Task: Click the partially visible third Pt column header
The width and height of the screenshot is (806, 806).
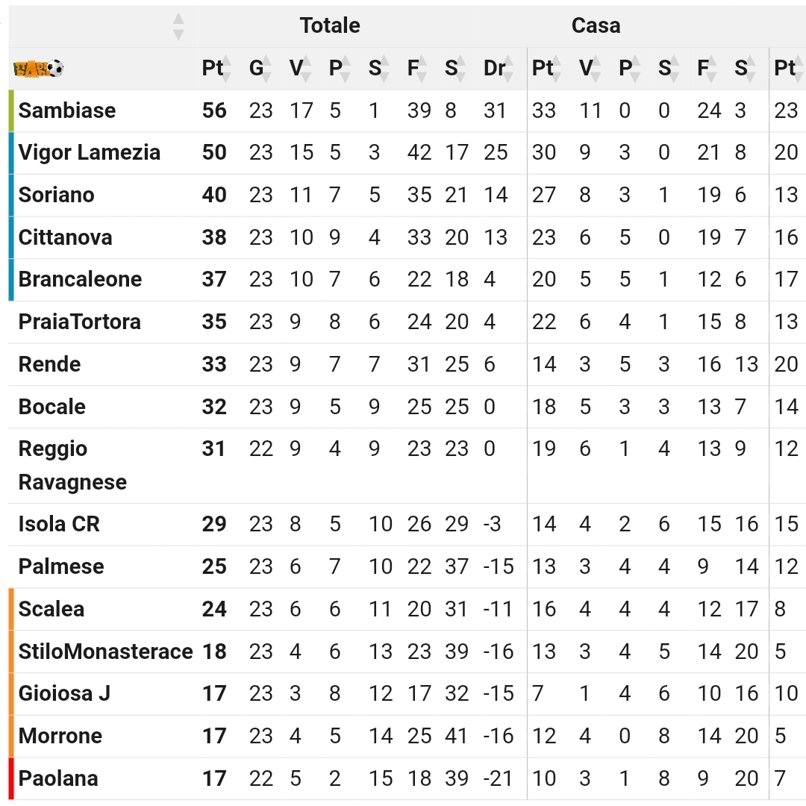Action: 785,69
